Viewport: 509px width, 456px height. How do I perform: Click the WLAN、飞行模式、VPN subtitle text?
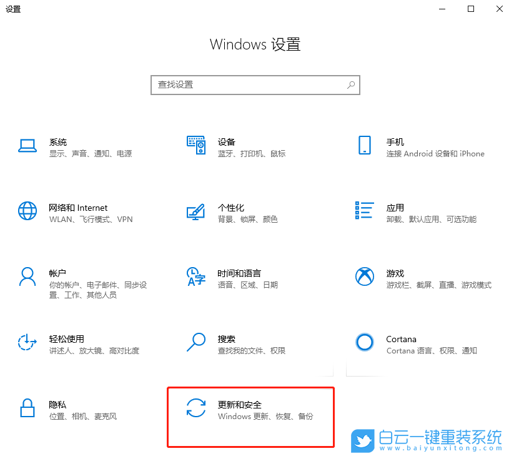[90, 220]
